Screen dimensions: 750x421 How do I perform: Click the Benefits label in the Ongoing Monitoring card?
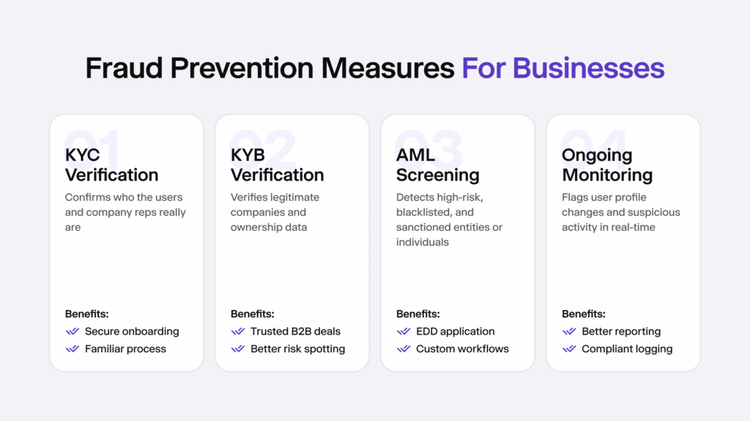pos(584,314)
